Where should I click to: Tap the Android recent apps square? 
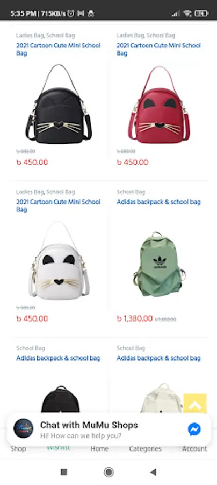(x=64, y=472)
